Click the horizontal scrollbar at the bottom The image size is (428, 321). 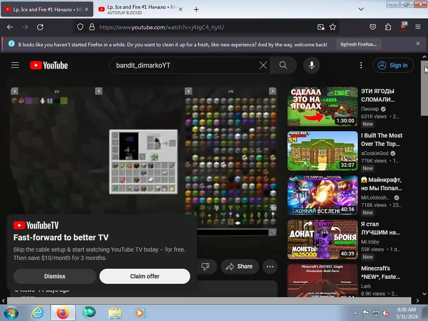point(209,301)
